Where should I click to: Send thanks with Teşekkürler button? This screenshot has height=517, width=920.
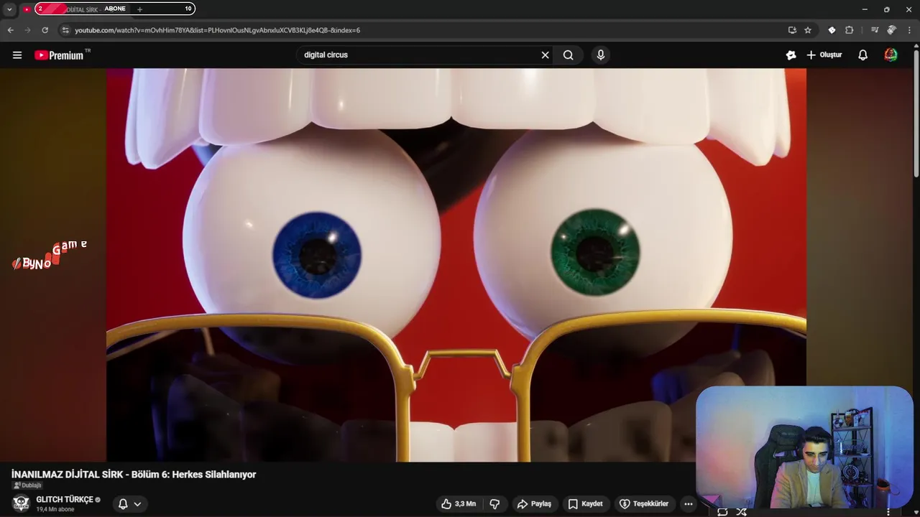(644, 504)
